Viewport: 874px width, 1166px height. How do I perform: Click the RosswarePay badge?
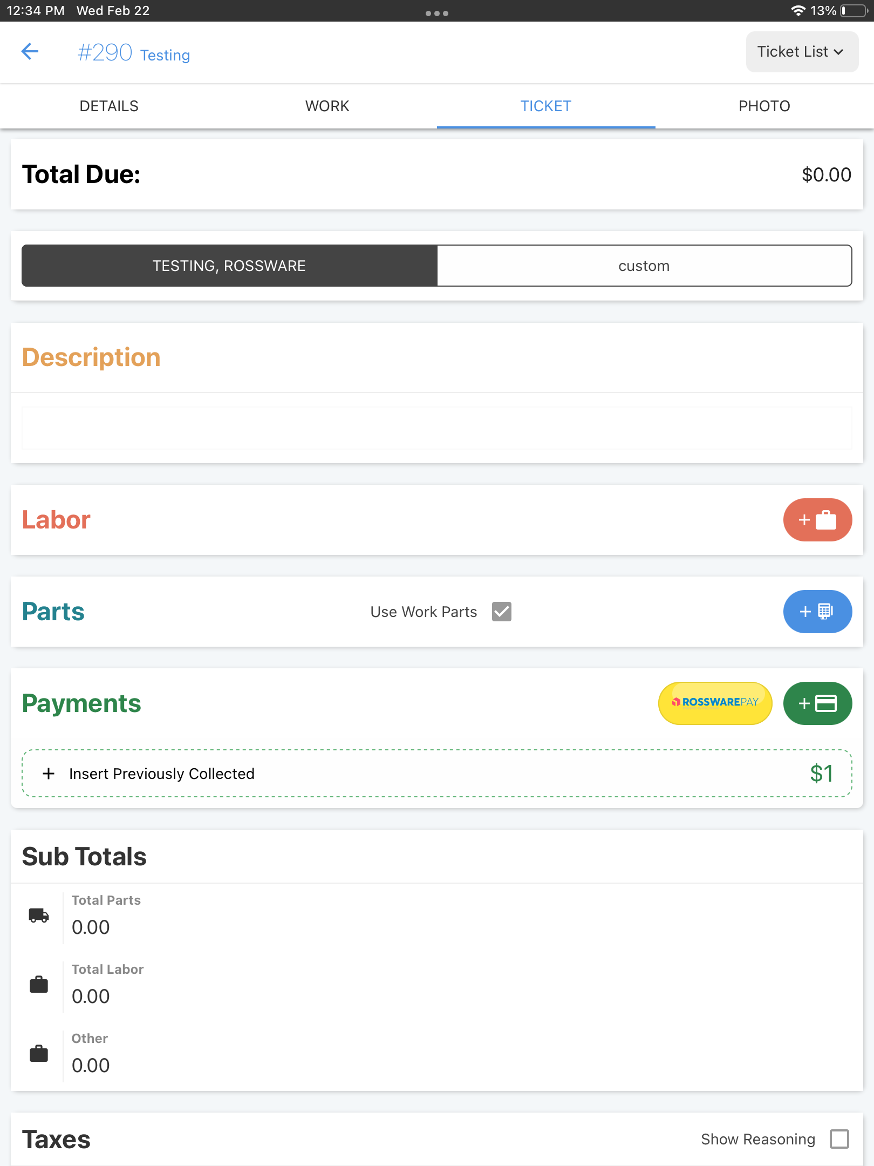click(715, 703)
